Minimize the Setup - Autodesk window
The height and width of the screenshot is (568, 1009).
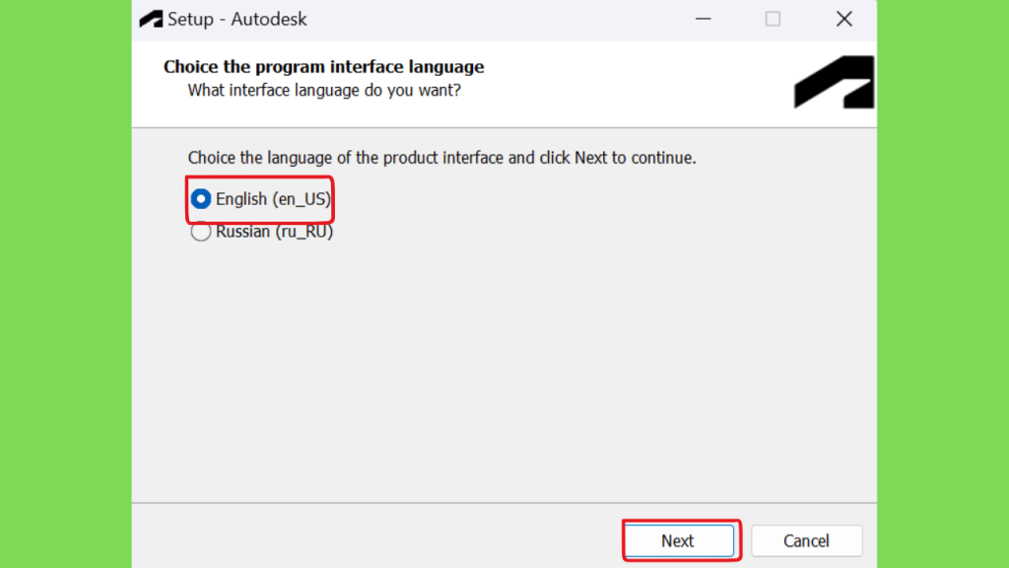[x=704, y=20]
